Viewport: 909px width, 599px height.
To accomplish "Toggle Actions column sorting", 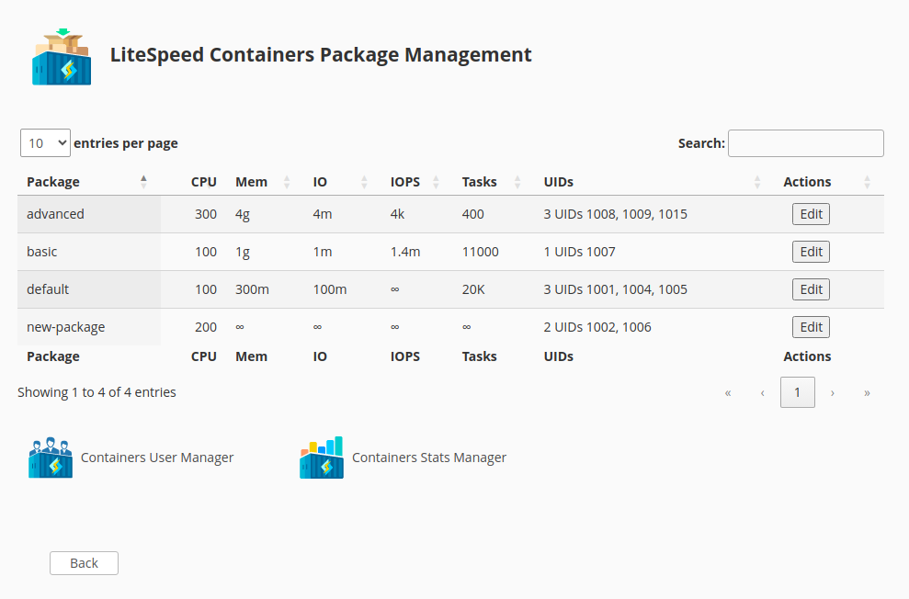I will (x=866, y=182).
